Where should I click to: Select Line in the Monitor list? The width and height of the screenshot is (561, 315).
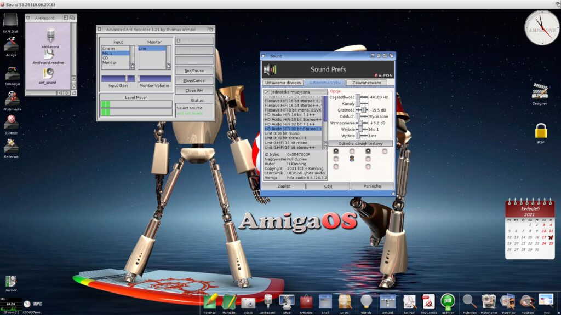click(x=152, y=49)
